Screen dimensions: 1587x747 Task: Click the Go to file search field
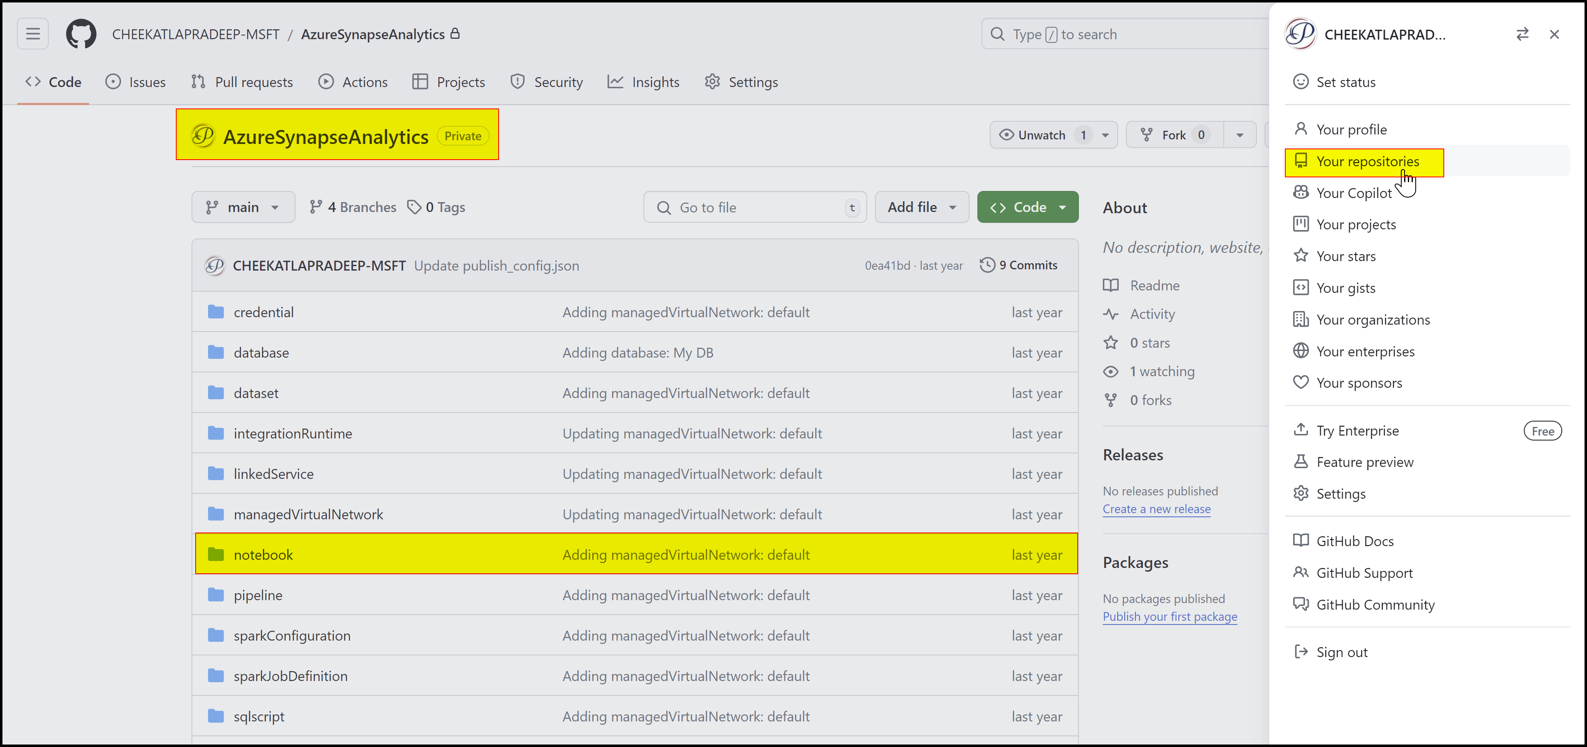[754, 207]
